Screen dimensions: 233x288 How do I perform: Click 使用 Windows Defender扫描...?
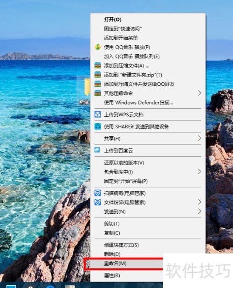[x=148, y=102]
